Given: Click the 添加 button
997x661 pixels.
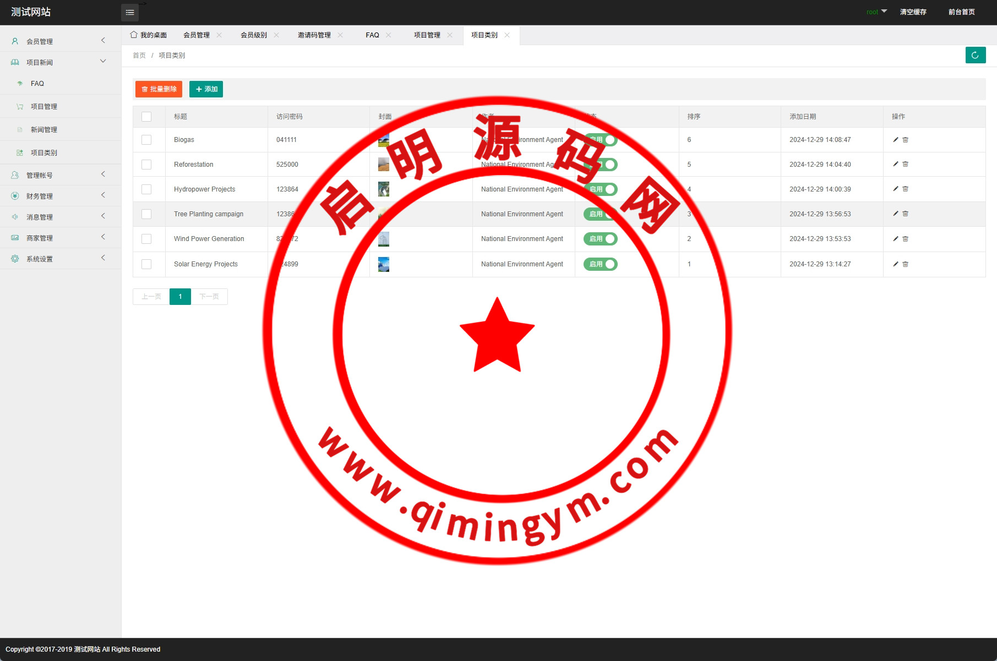Looking at the screenshot, I should click(x=206, y=89).
